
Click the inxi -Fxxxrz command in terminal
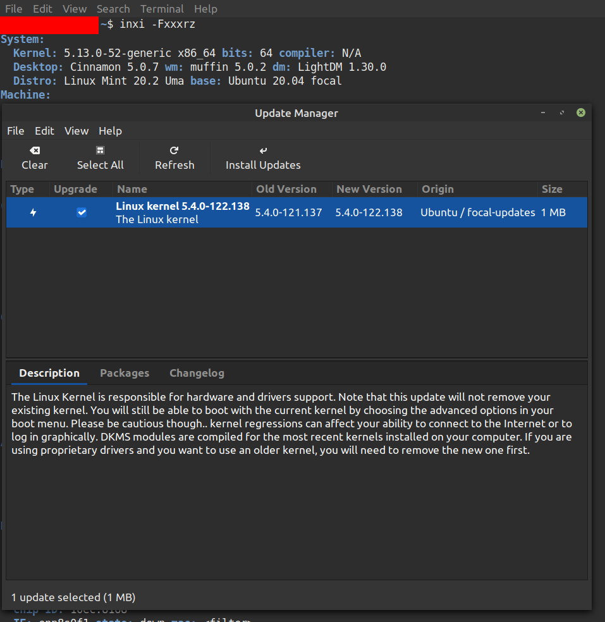[x=157, y=24]
